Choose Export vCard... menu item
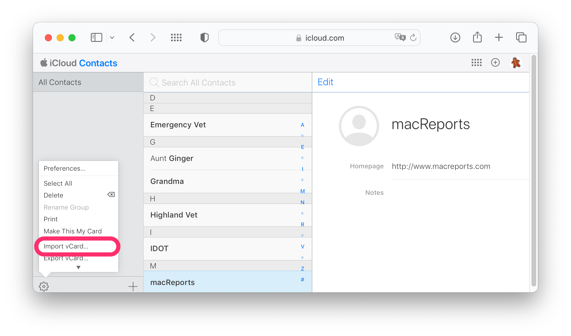 78,258
